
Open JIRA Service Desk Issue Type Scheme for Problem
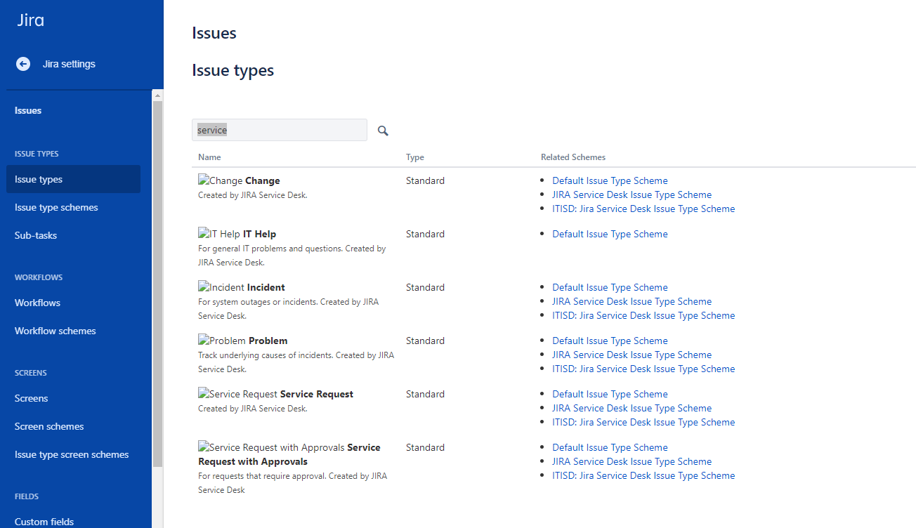632,355
